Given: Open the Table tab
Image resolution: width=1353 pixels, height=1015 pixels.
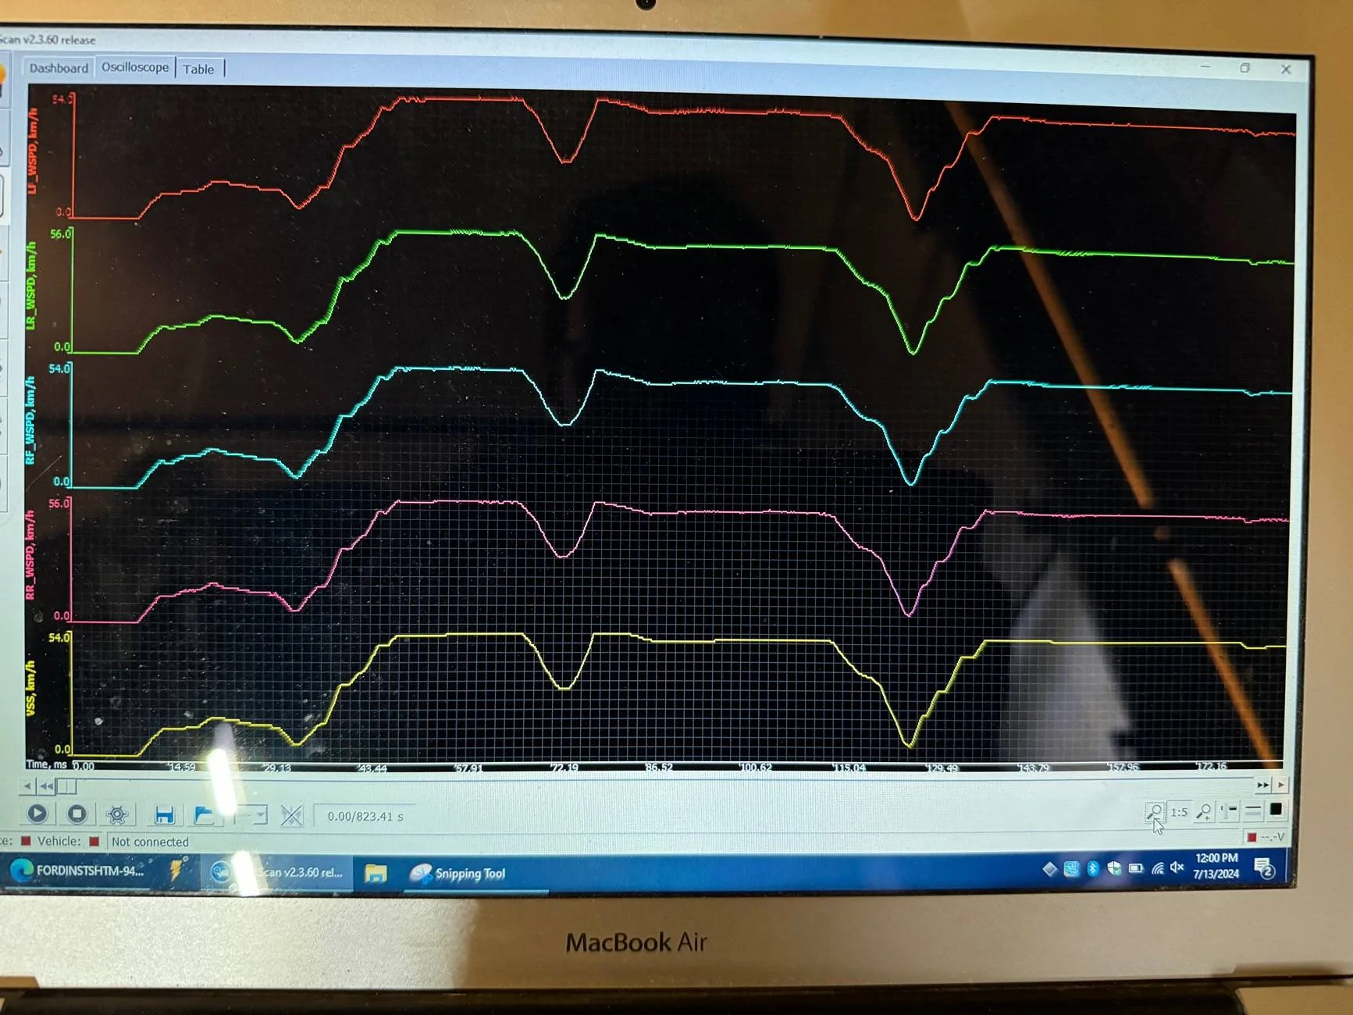Looking at the screenshot, I should 198,69.
